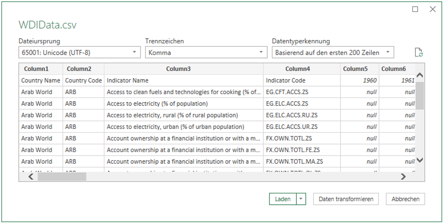Click Daten transformieren button

click(x=346, y=199)
